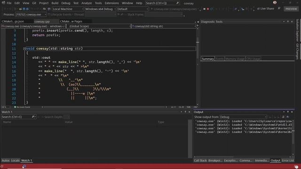Click the notifications bell in status bar
This screenshot has width=301, height=169.
296,167
